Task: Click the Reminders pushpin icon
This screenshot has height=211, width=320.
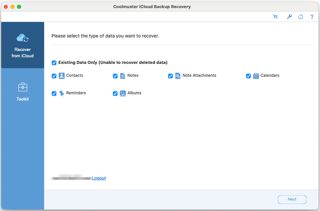Action: point(61,93)
